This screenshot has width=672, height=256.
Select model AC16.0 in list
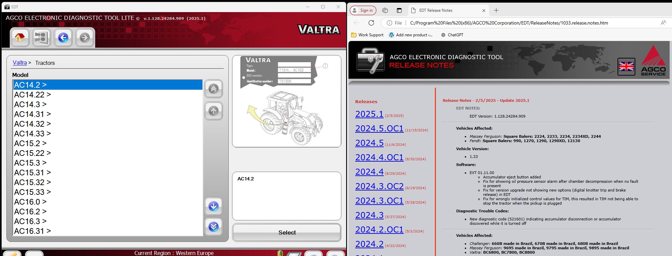tap(108, 202)
